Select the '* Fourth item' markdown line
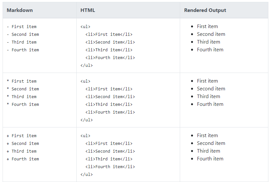Screen dimensions: 270x182 (x=23, y=105)
